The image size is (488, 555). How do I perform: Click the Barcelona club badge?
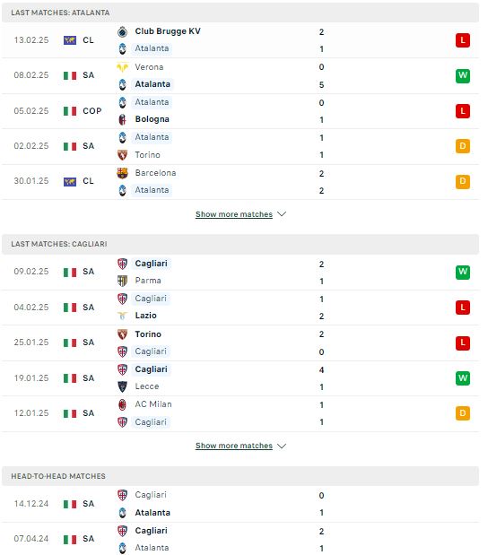122,173
